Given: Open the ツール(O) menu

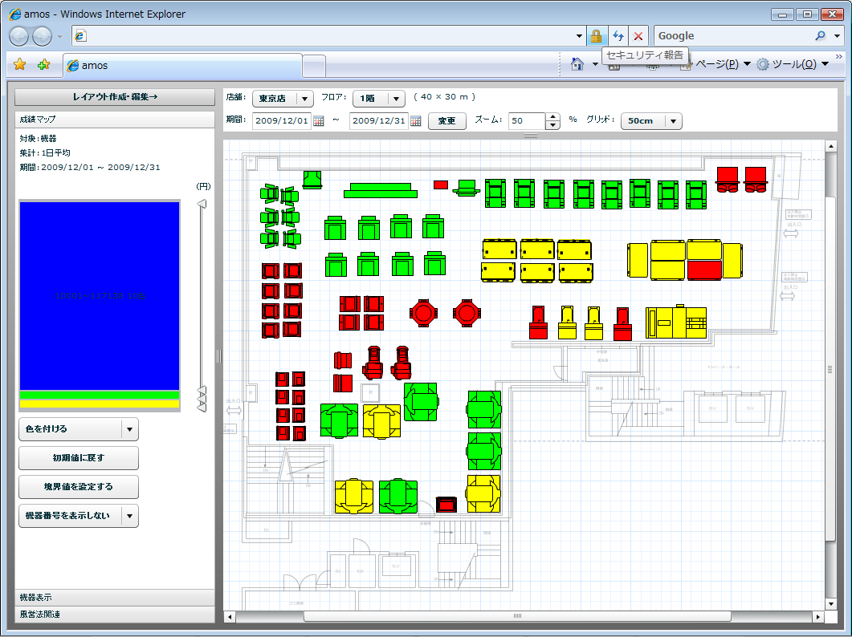Looking at the screenshot, I should (x=794, y=64).
